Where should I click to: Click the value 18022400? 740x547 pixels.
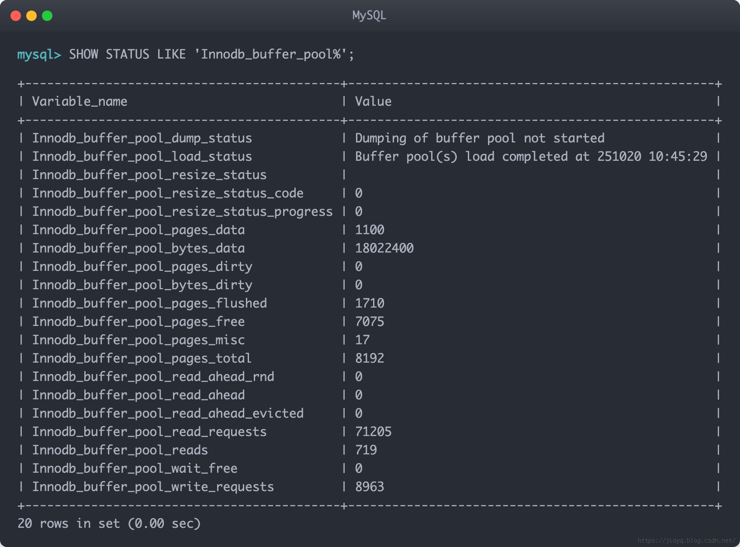tap(384, 249)
